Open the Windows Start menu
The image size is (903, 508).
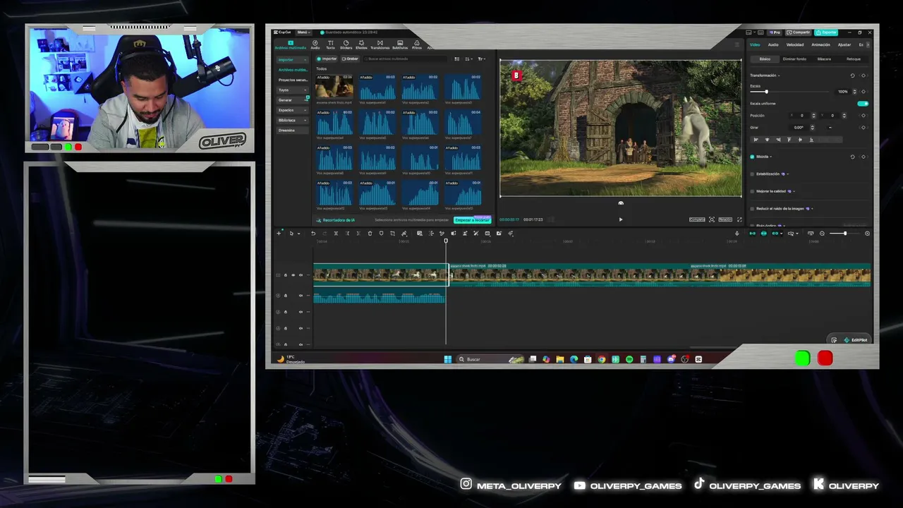(x=447, y=359)
